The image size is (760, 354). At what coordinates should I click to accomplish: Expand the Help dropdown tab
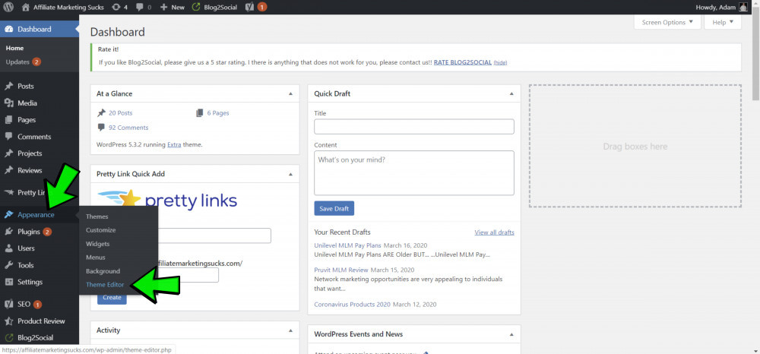pyautogui.click(x=723, y=22)
